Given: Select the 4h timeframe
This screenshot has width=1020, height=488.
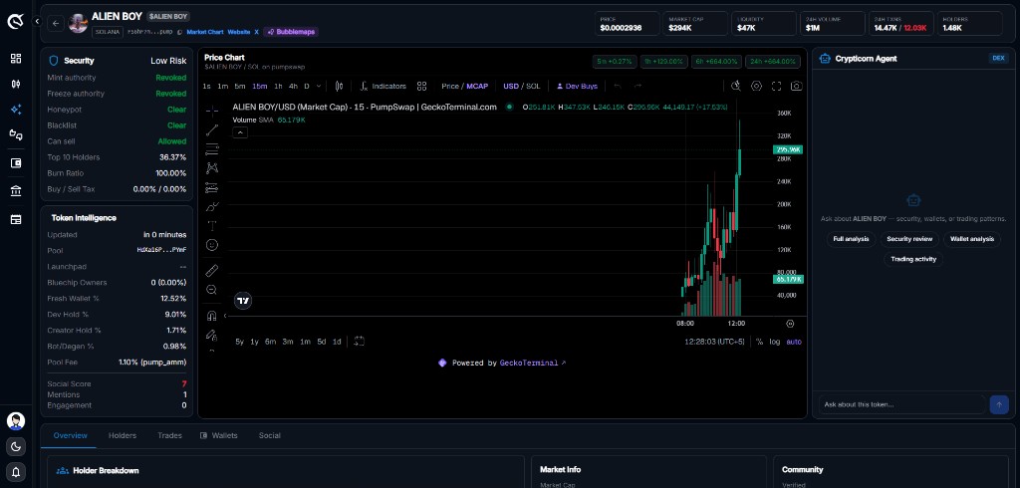Looking at the screenshot, I should click(x=294, y=86).
